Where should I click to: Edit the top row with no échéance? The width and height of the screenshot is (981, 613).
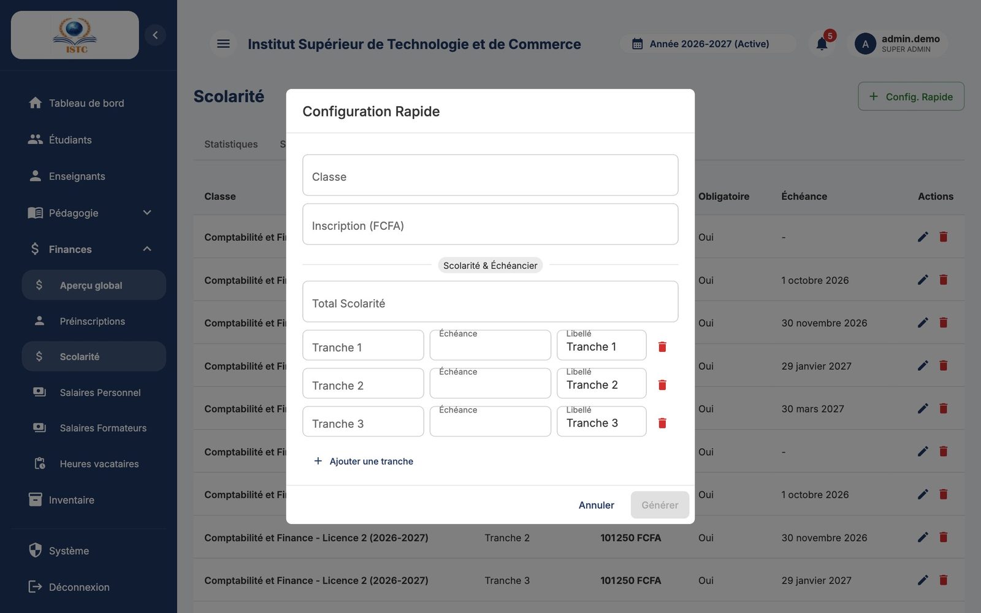pyautogui.click(x=923, y=237)
